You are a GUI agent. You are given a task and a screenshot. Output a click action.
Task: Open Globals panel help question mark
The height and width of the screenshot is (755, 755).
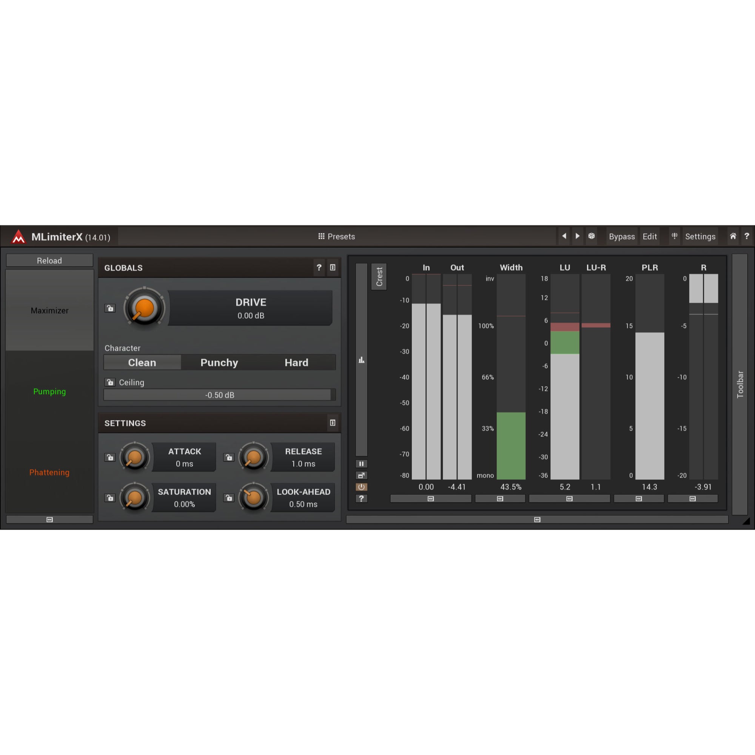pyautogui.click(x=319, y=268)
